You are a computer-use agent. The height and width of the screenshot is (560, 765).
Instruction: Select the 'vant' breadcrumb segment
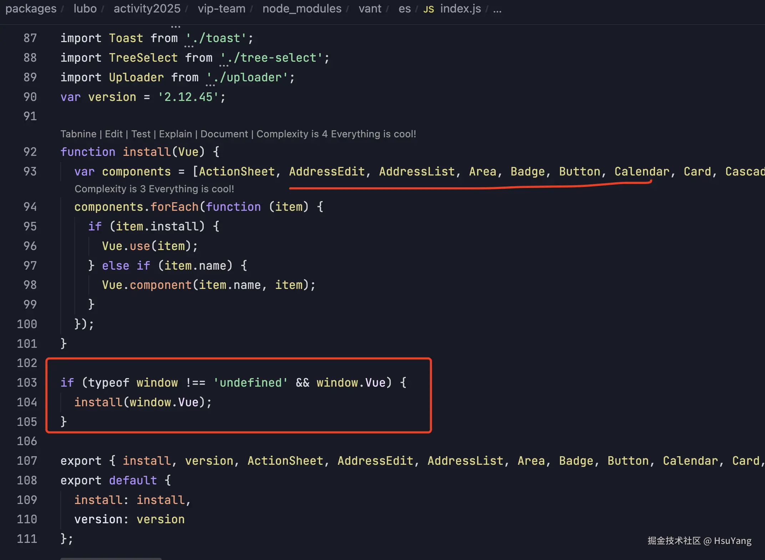[370, 9]
